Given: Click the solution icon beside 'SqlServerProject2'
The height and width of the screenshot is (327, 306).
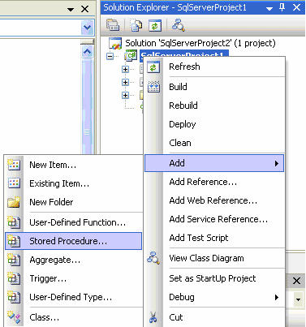Looking at the screenshot, I should tap(115, 43).
